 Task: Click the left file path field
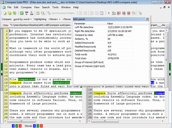coord(40,25)
